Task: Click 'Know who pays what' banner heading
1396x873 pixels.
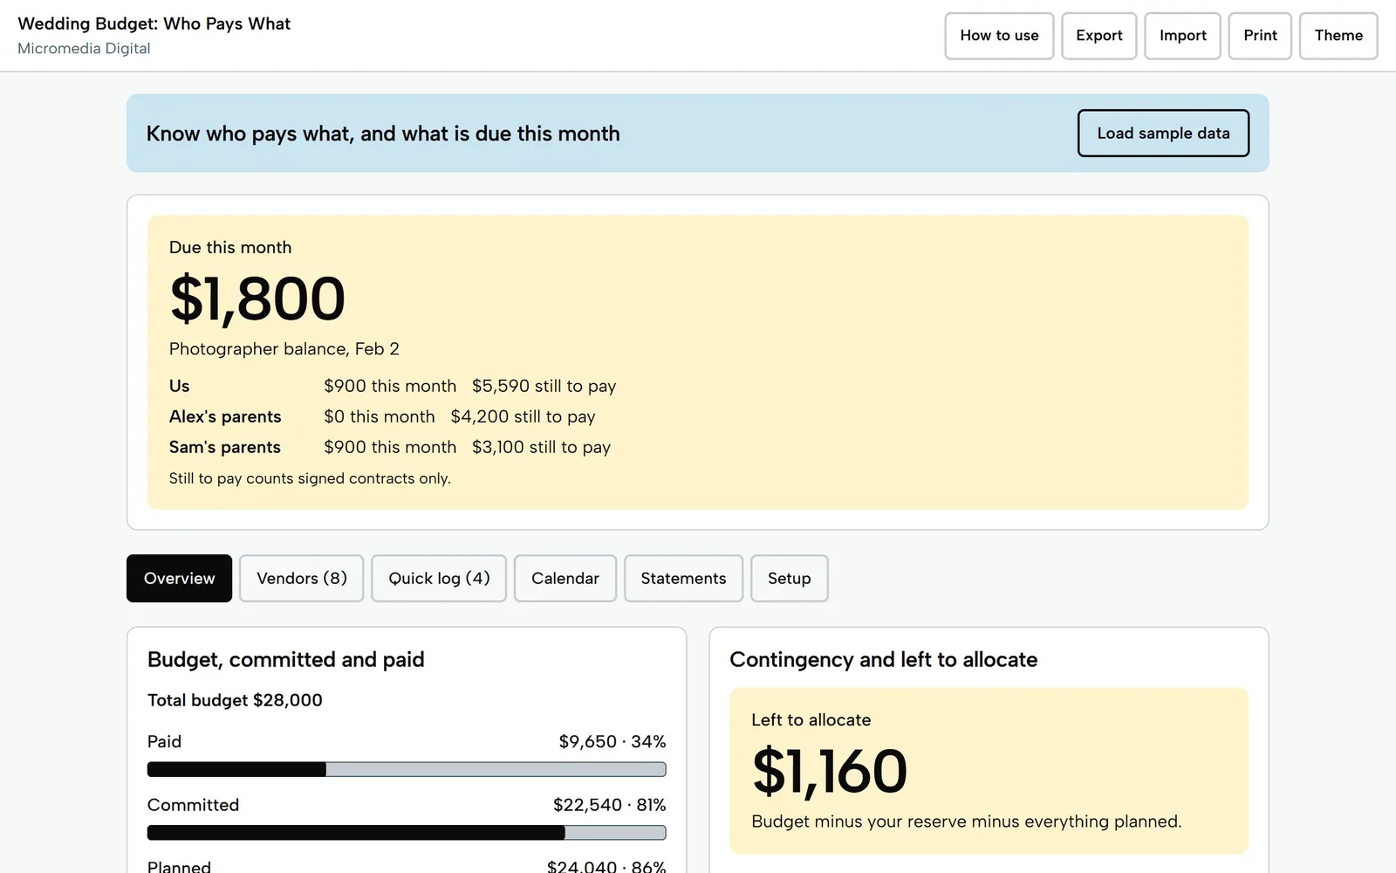Action: click(383, 134)
